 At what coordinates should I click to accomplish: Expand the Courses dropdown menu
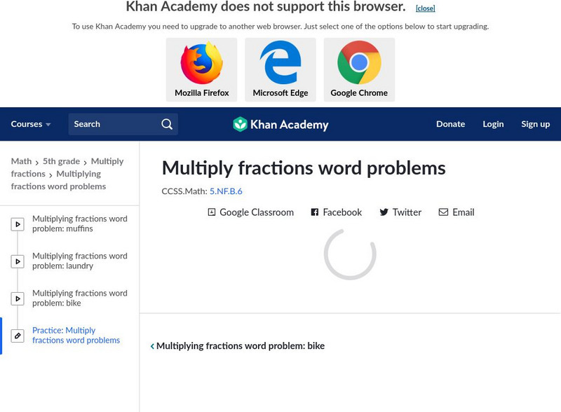coord(31,124)
